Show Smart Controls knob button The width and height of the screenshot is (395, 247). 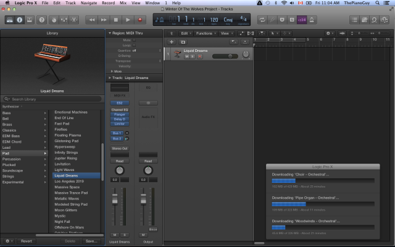(54, 20)
